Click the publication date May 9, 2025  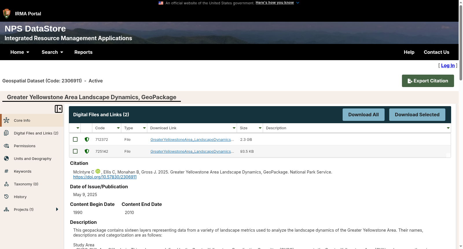point(85,195)
